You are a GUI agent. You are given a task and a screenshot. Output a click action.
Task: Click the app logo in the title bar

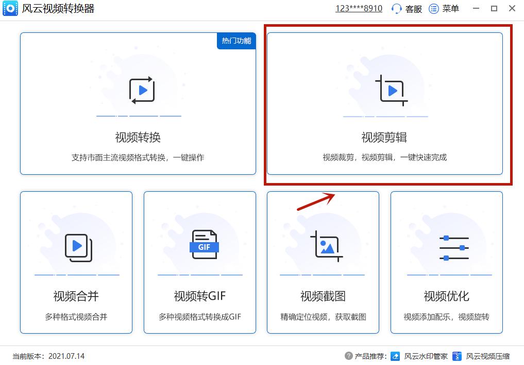click(10, 8)
